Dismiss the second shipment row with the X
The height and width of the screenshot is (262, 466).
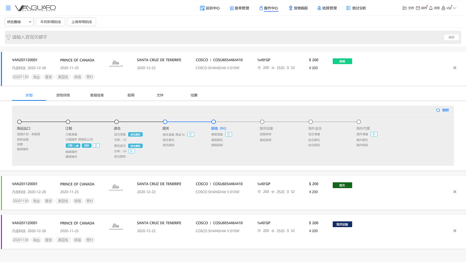[455, 192]
